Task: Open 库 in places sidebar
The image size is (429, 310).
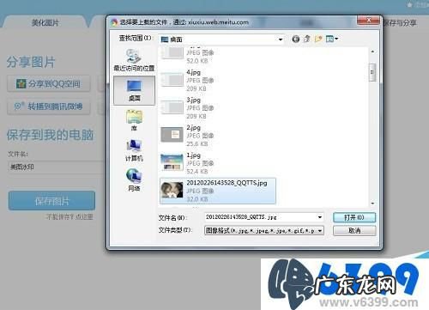Action: [x=134, y=120]
